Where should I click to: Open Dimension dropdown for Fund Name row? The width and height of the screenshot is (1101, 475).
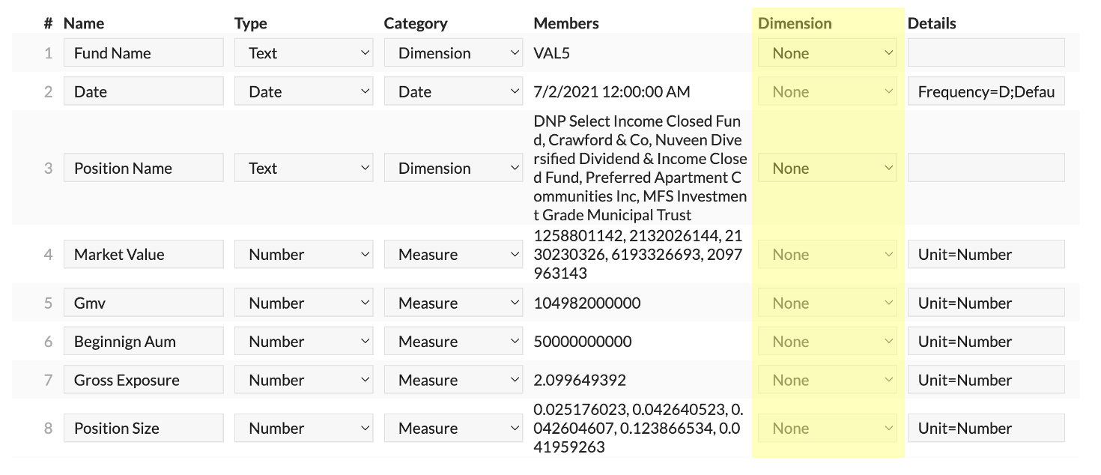click(x=827, y=53)
